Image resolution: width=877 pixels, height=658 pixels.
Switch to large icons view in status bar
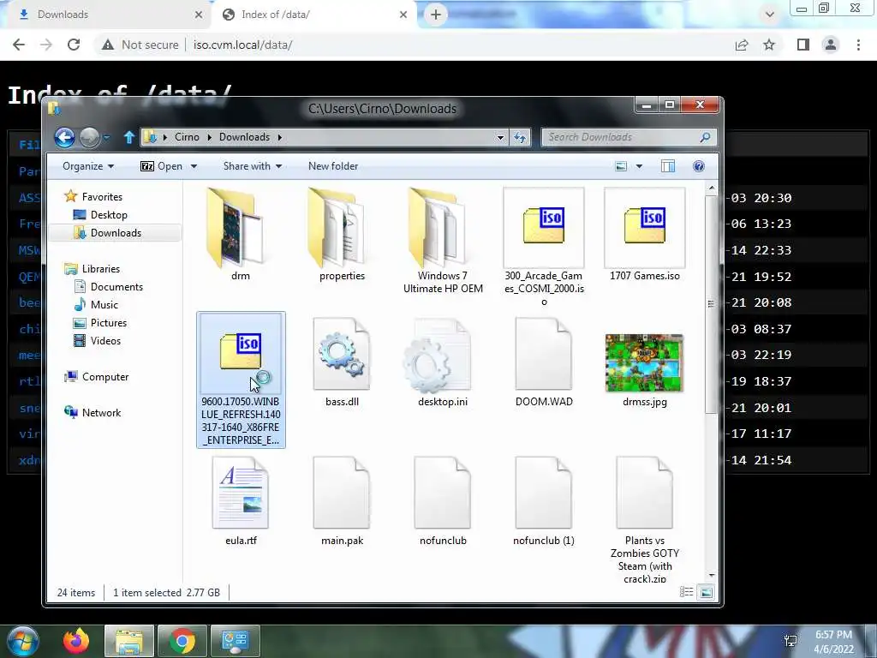click(x=707, y=592)
